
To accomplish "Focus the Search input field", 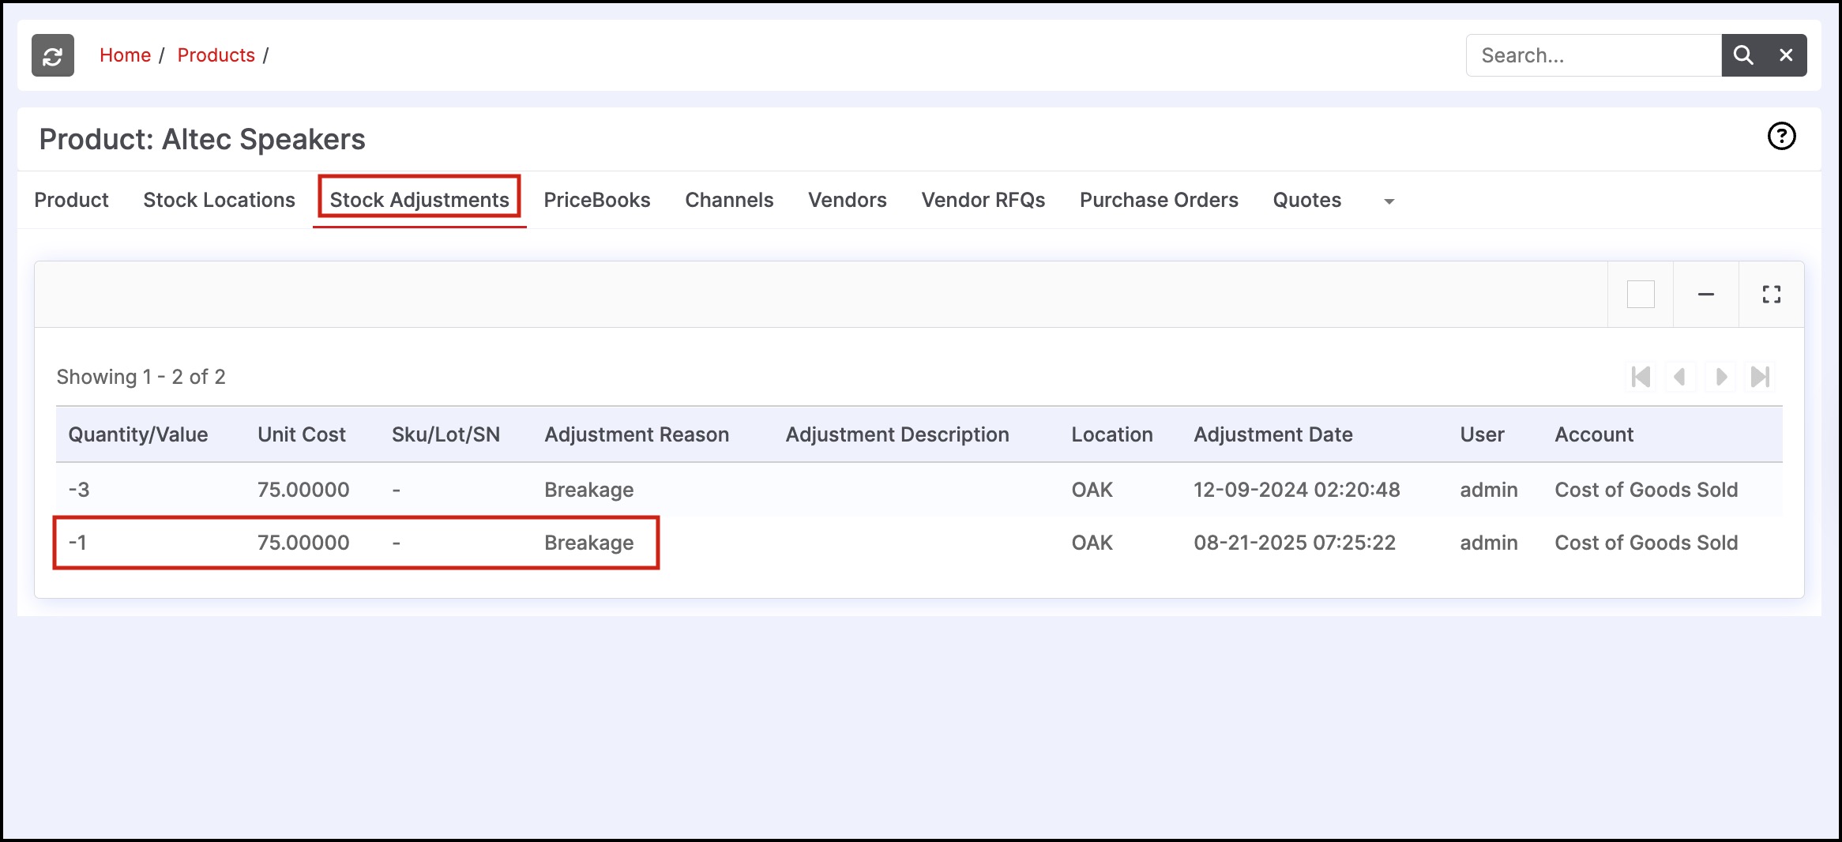I will [1594, 55].
